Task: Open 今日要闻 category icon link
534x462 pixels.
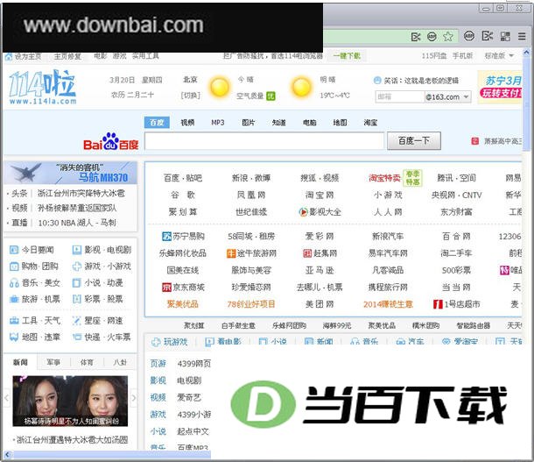Action: pos(32,250)
